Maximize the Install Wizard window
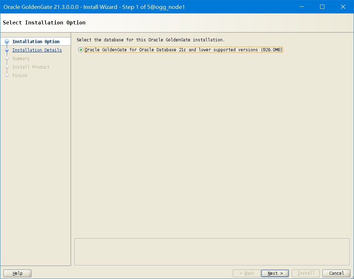 (322, 7)
